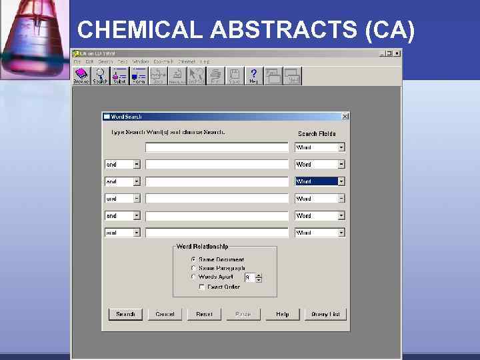Increase the Words Apart value with up arrow
Viewport: 480px width, 360px height.
[259, 275]
